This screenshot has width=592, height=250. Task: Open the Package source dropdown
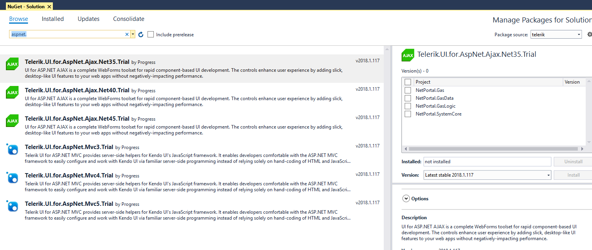[556, 34]
